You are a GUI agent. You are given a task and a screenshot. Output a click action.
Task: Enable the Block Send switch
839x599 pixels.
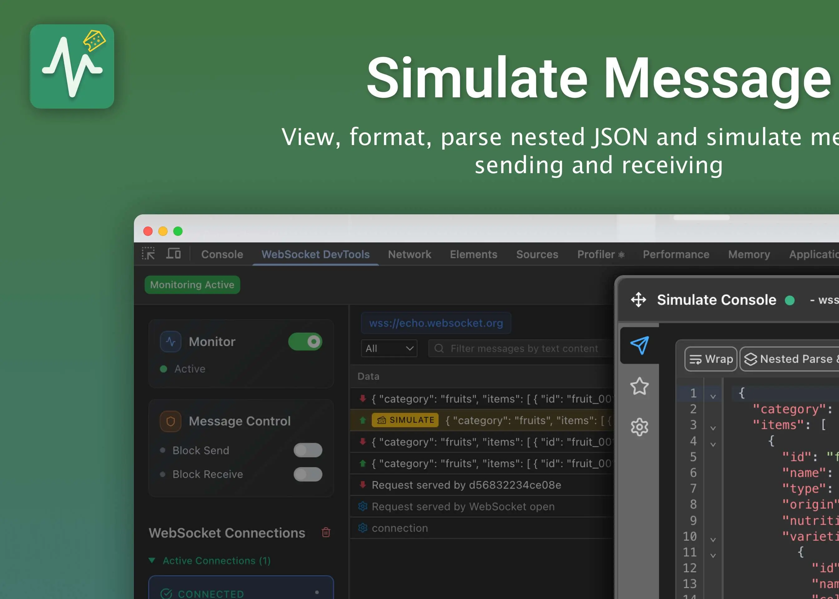(x=308, y=450)
